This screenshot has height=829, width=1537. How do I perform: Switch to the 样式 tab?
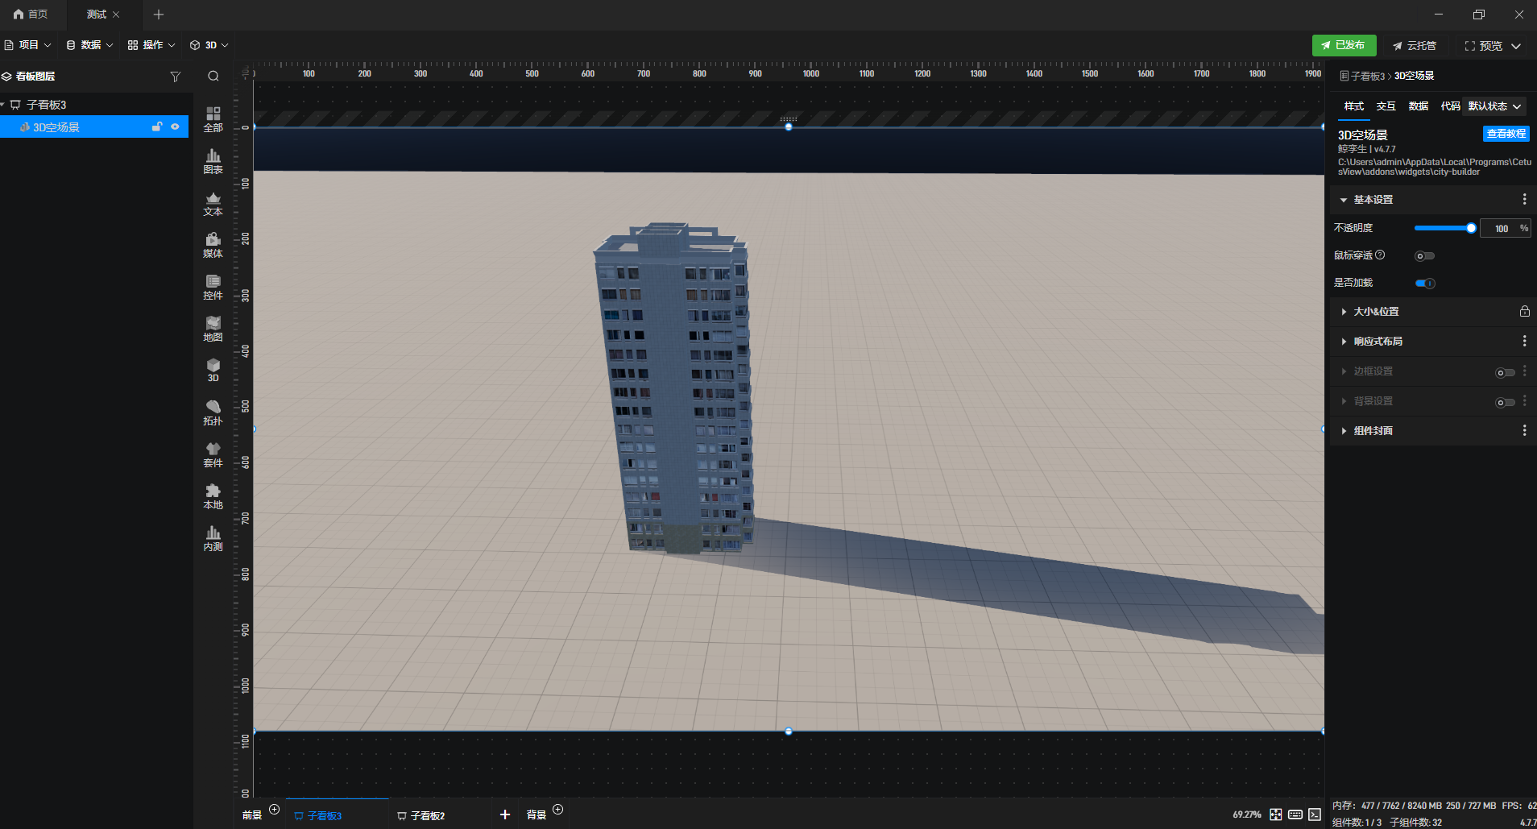[1353, 106]
